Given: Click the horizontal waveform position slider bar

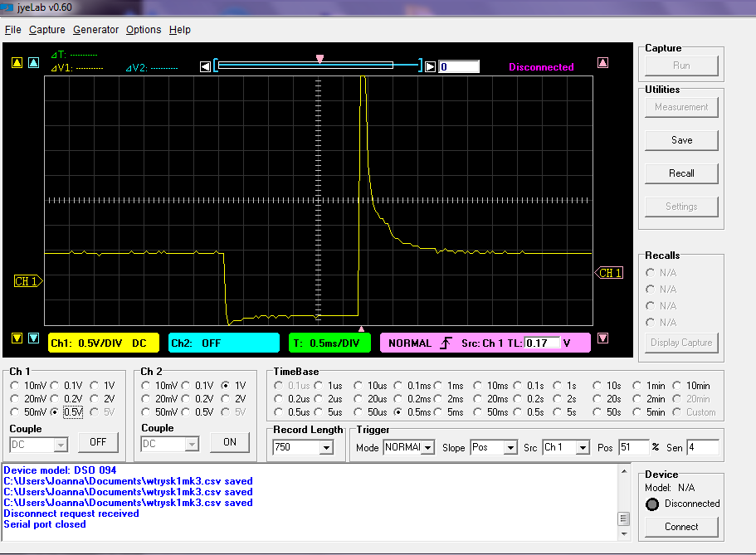Looking at the screenshot, I should click(x=319, y=66).
